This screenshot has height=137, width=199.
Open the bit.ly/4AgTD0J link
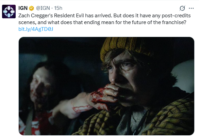point(36,29)
